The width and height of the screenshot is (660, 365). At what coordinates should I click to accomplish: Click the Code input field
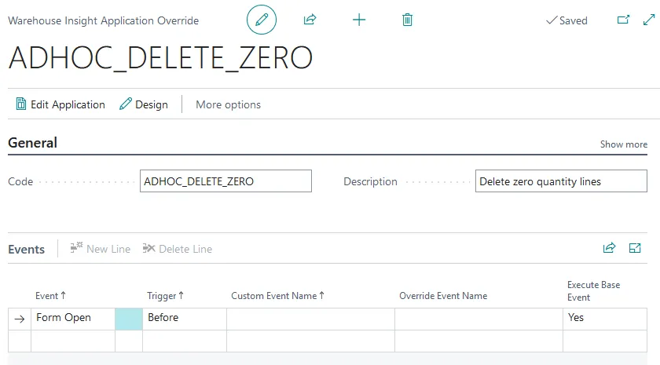click(x=225, y=181)
